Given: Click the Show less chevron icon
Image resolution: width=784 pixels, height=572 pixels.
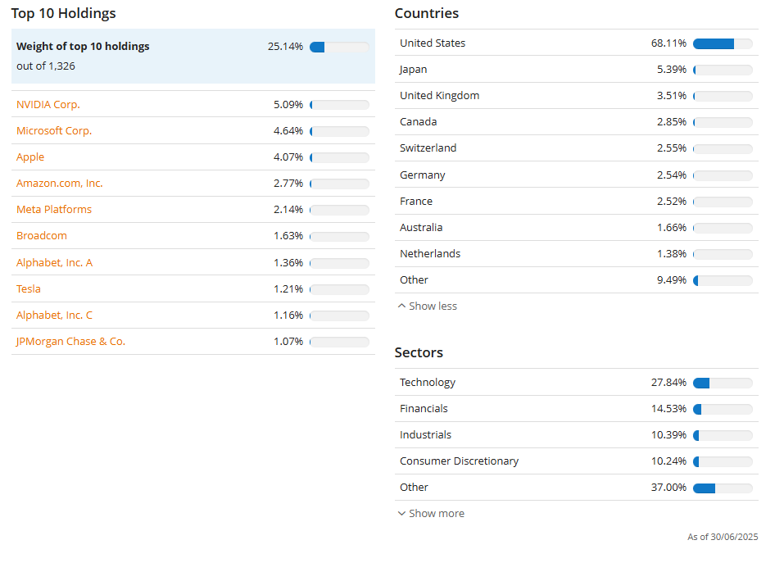Looking at the screenshot, I should point(401,306).
